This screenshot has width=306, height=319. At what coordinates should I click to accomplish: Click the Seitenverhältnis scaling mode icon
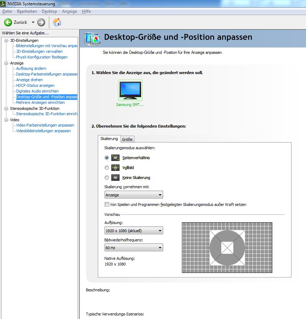(115, 158)
